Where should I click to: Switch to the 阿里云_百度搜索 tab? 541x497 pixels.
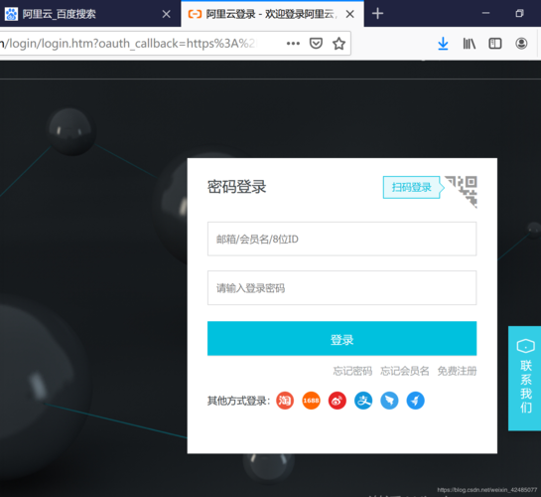(89, 14)
